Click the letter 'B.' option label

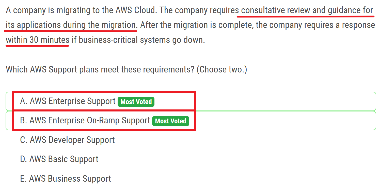coord(24,121)
